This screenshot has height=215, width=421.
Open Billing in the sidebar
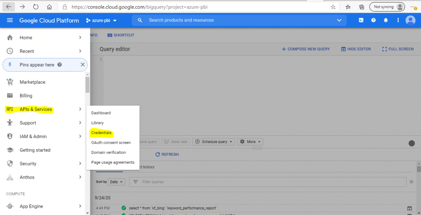click(26, 95)
